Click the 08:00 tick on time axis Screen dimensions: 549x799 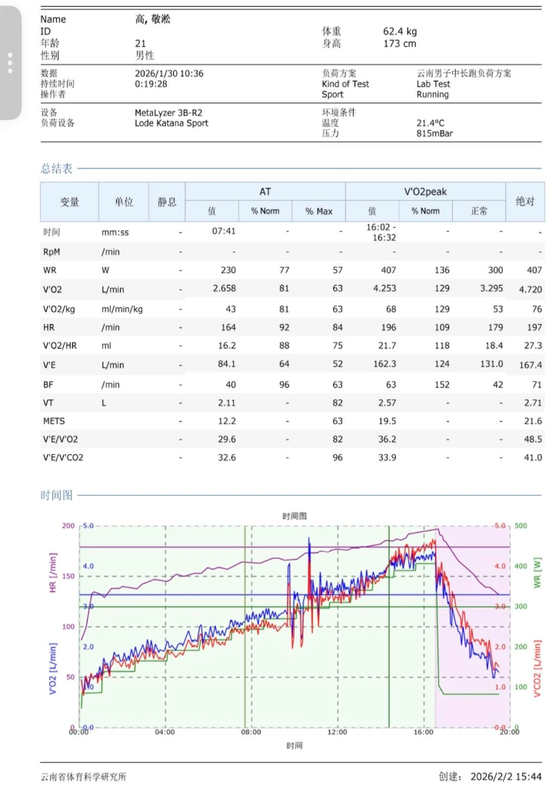pos(251,733)
